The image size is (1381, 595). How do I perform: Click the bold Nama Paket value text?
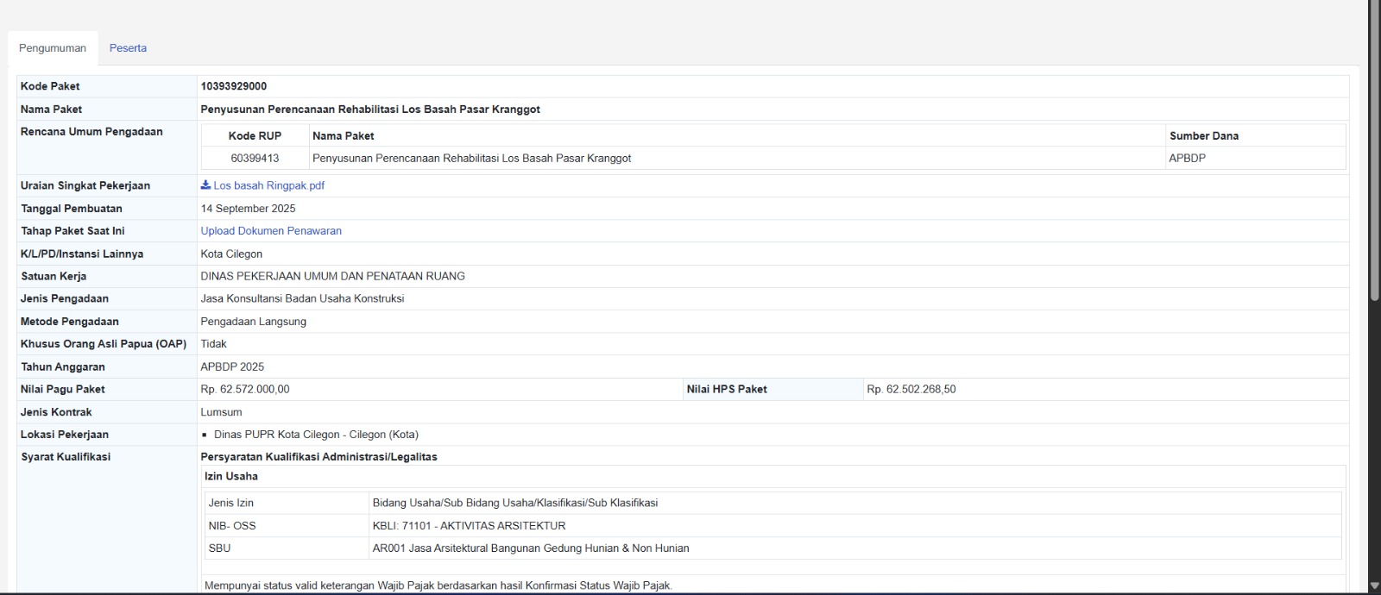370,110
